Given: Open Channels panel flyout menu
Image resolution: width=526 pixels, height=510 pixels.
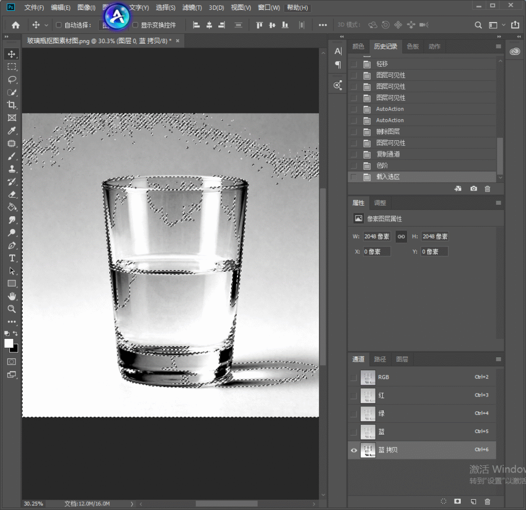Looking at the screenshot, I should [498, 359].
